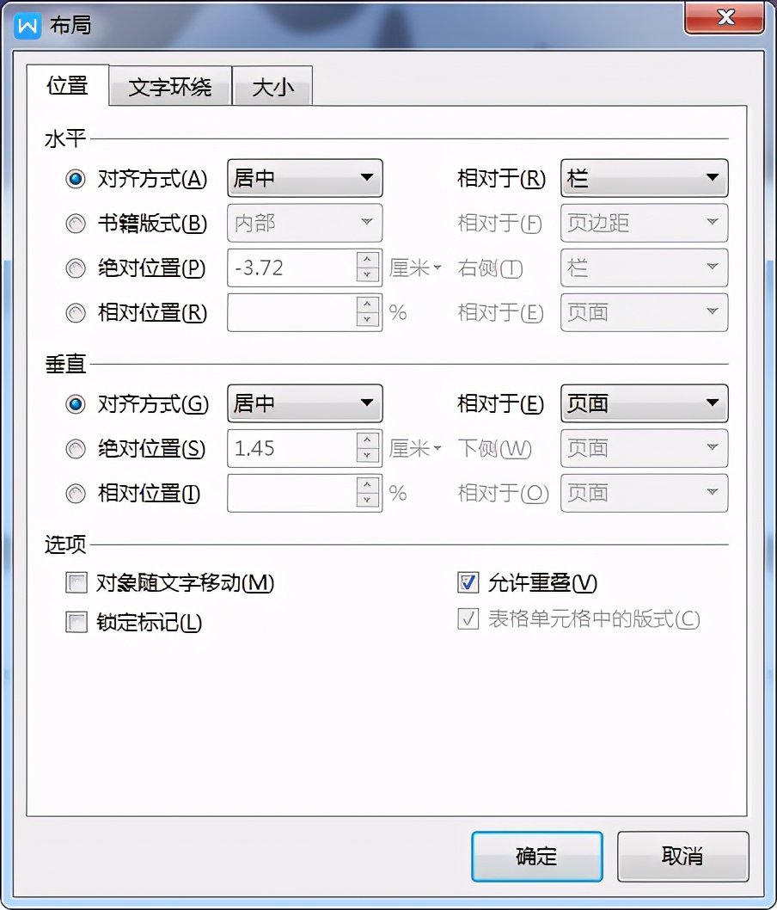Image resolution: width=777 pixels, height=910 pixels.
Task: Switch to the 大小 tab
Action: (x=272, y=87)
